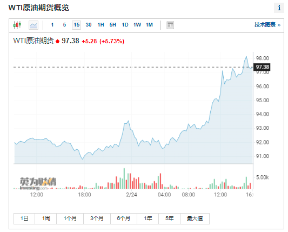
Task: Click the 2/24 date label on time axis
Action: click(131, 195)
